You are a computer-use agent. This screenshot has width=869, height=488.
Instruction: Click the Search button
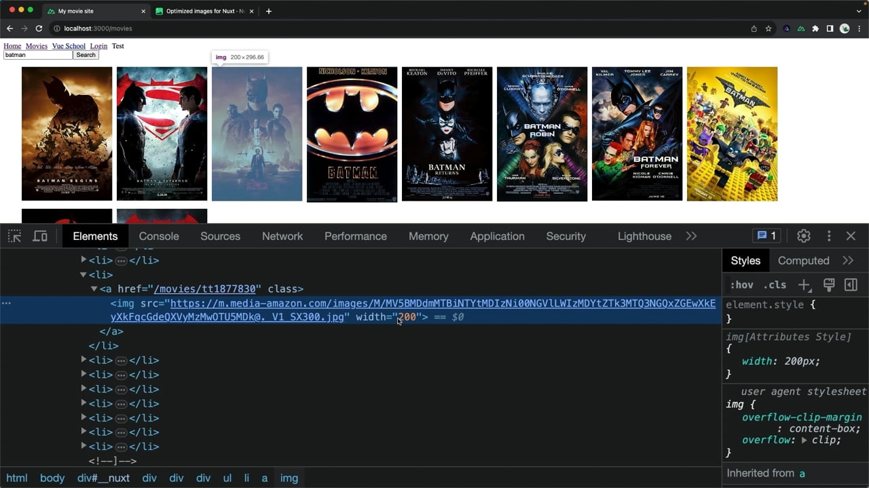click(x=86, y=55)
